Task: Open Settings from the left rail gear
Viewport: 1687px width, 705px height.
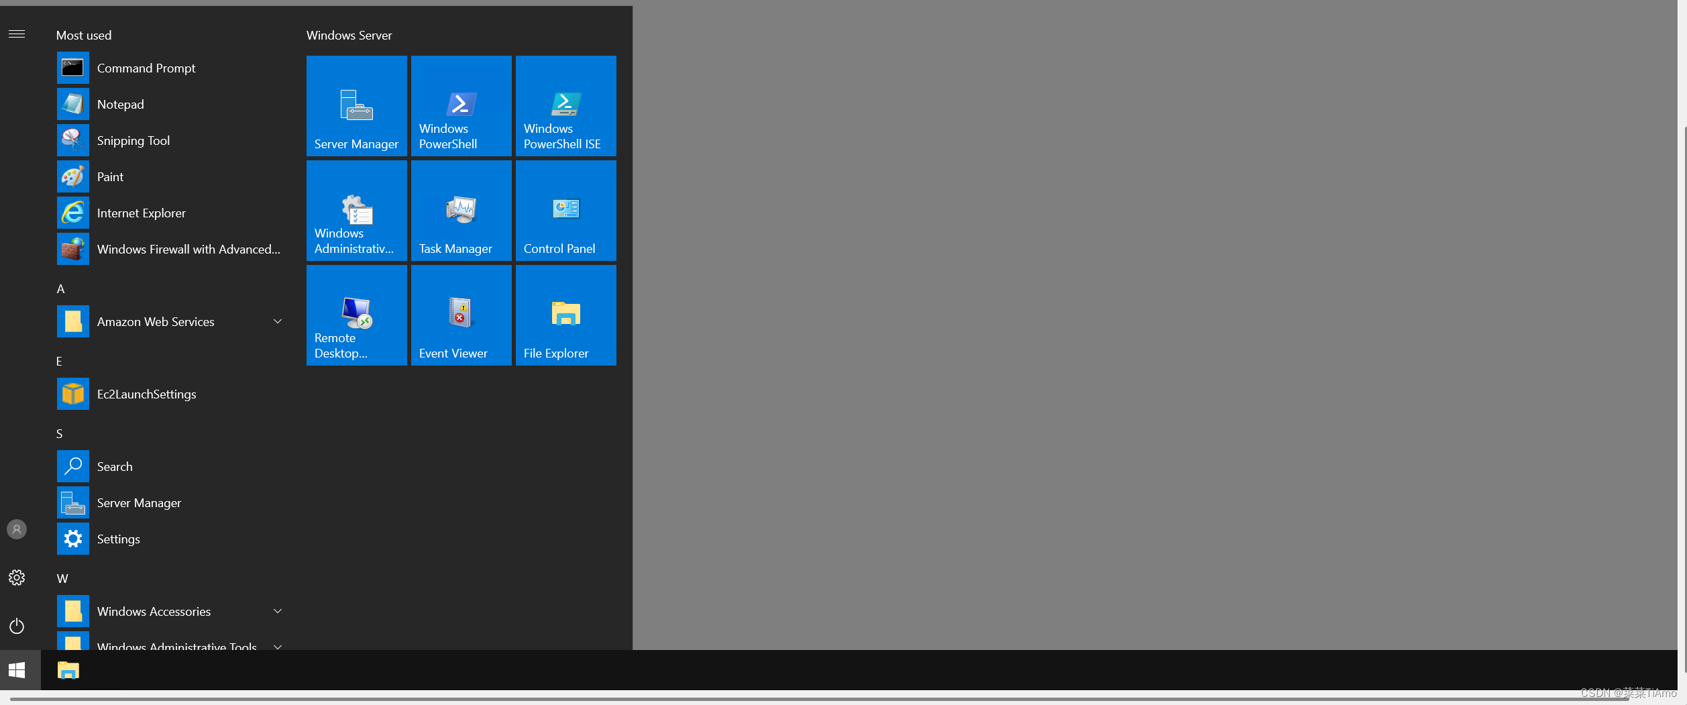Action: click(x=17, y=578)
